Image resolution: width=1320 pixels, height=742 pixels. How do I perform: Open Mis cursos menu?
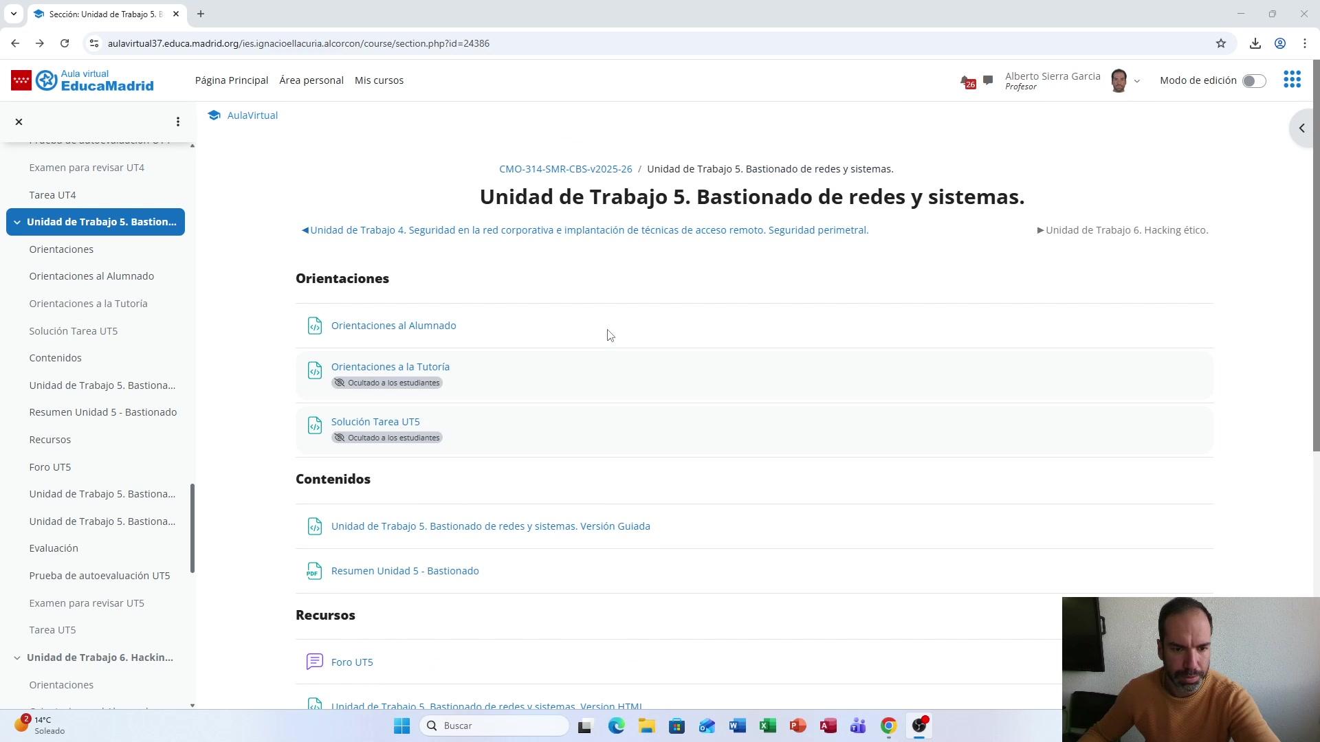pos(379,80)
